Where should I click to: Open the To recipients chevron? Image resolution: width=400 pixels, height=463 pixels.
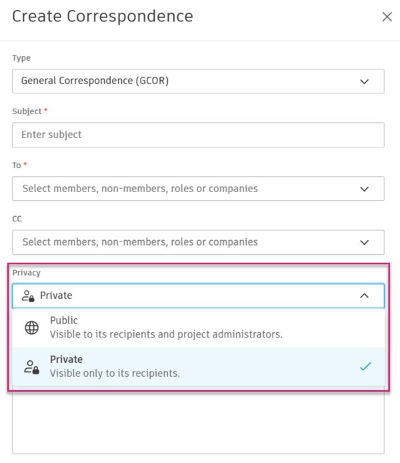coord(364,189)
